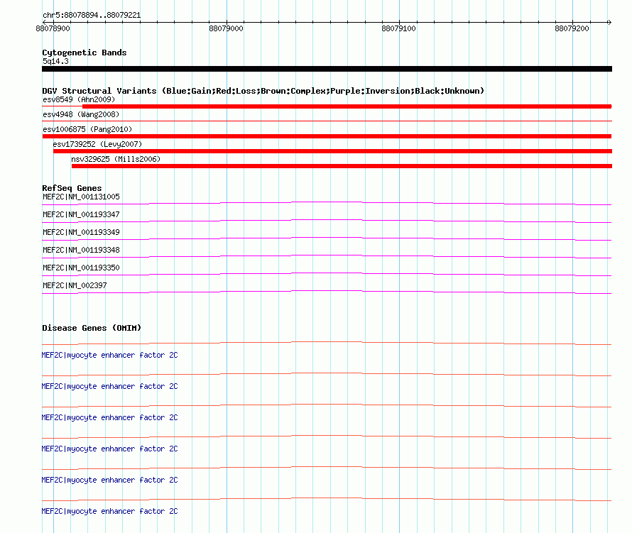Click the thin red esv4948 variant line
This screenshot has height=533, width=632.
click(x=327, y=121)
